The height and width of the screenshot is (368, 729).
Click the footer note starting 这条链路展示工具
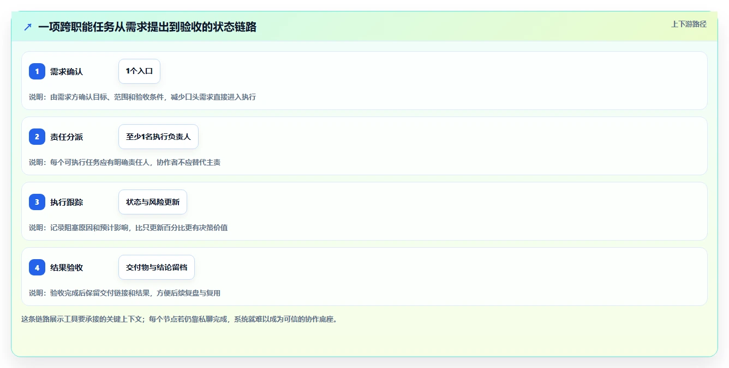[179, 319]
